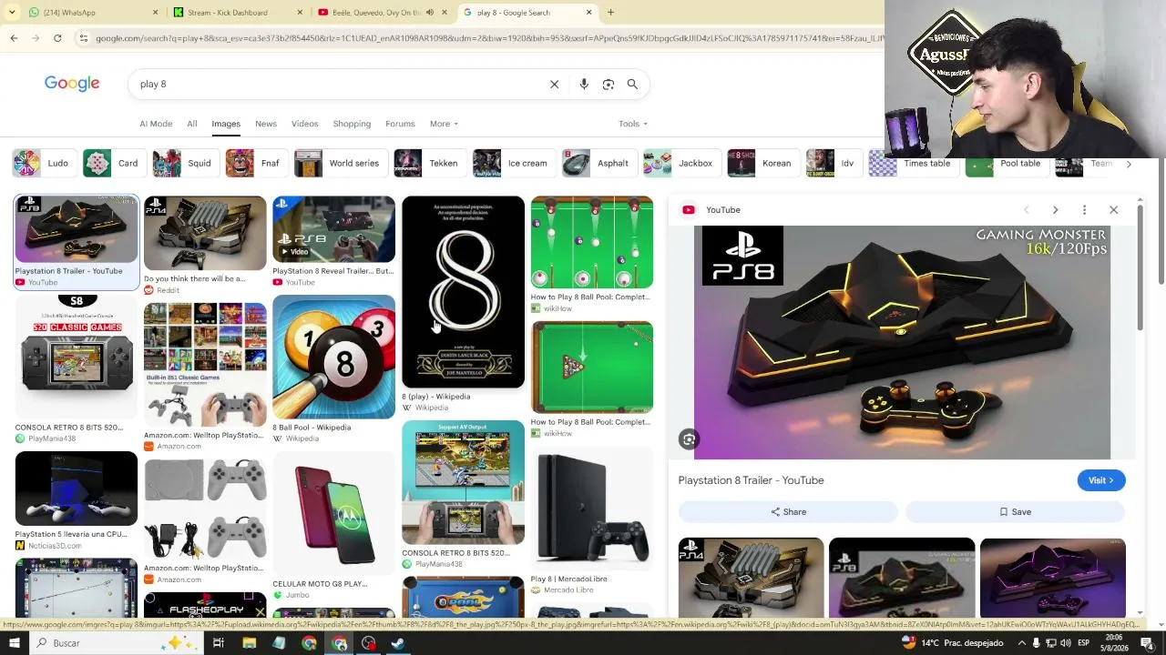Open Steam from the taskbar
The height and width of the screenshot is (655, 1166).
398,643
